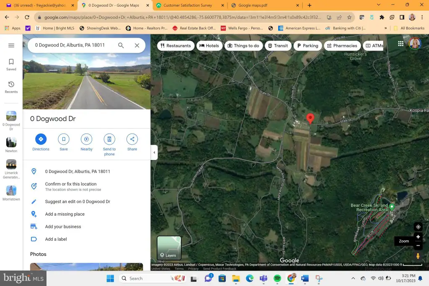Open a new browser tab

coord(310,5)
